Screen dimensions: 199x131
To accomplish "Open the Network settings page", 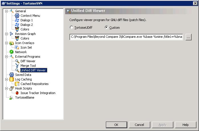I will pyautogui.click(x=21, y=52).
